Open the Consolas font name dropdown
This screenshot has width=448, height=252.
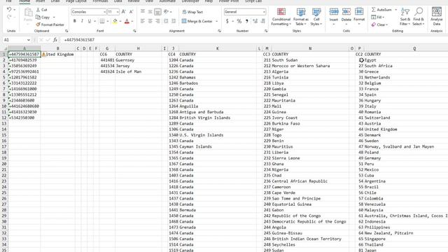click(104, 12)
